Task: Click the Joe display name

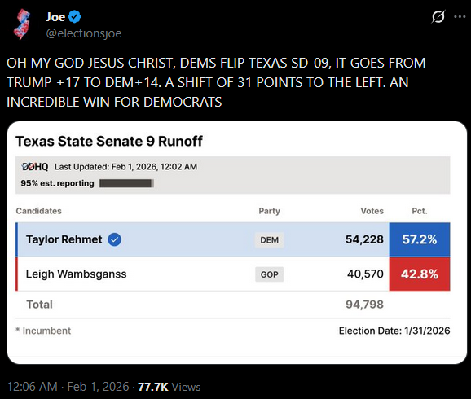Action: [x=55, y=17]
